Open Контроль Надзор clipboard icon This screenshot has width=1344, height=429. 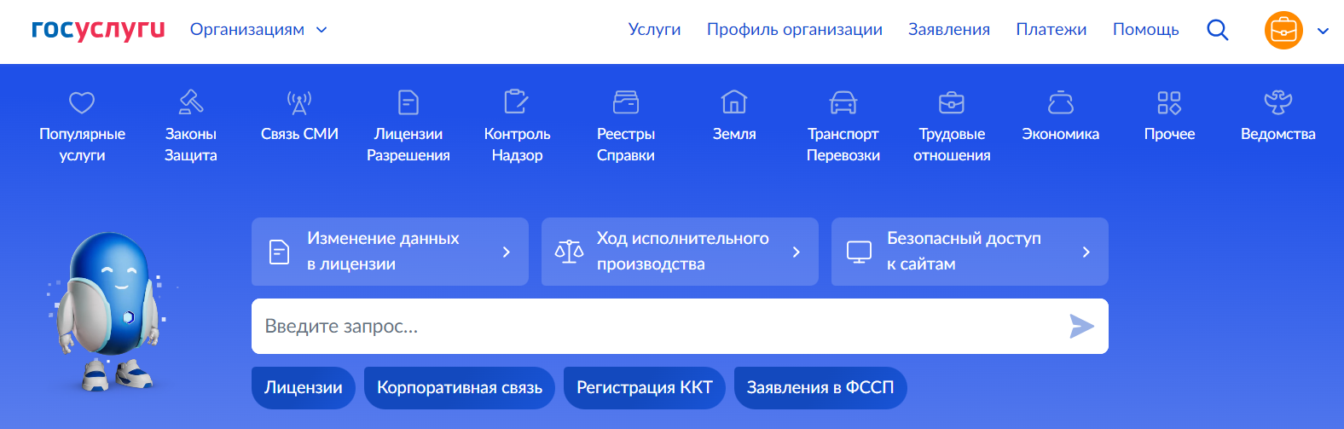coord(517,103)
